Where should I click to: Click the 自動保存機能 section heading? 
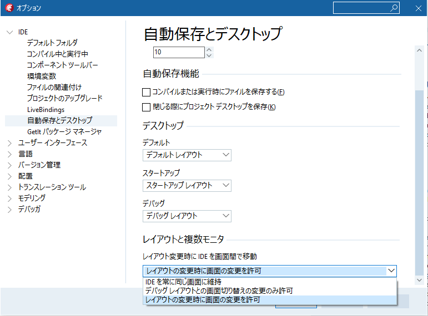point(171,74)
